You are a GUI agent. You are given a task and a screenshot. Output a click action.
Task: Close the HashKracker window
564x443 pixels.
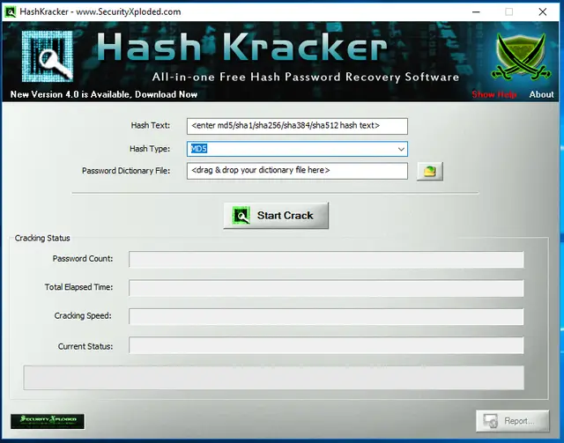click(x=543, y=11)
